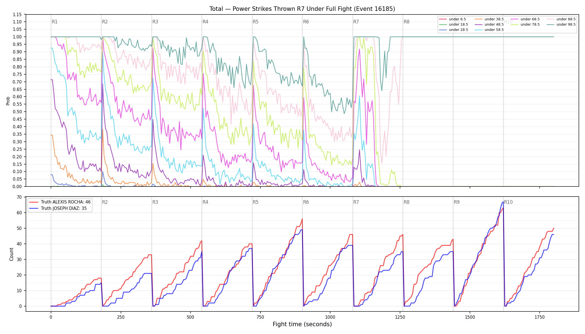Select the 'under 58.5' legend entry
This screenshot has height=334, width=585.
pyautogui.click(x=489, y=30)
